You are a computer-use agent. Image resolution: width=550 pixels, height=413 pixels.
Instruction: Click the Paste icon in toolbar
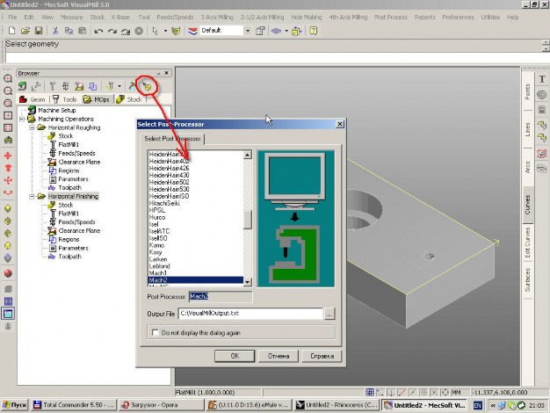82,31
